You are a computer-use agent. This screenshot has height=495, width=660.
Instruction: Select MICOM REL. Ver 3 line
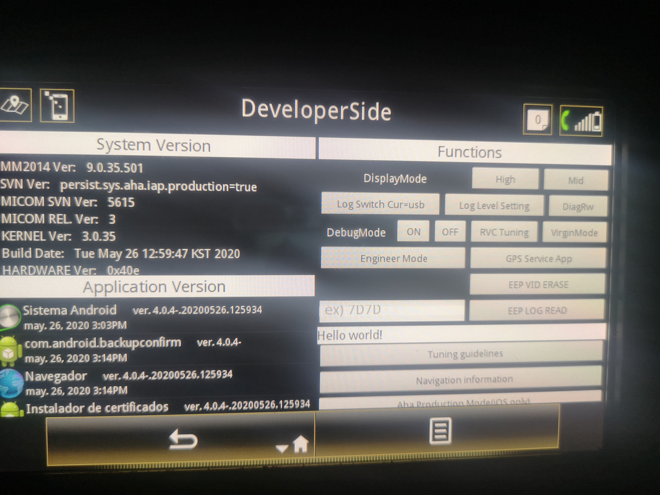click(58, 219)
